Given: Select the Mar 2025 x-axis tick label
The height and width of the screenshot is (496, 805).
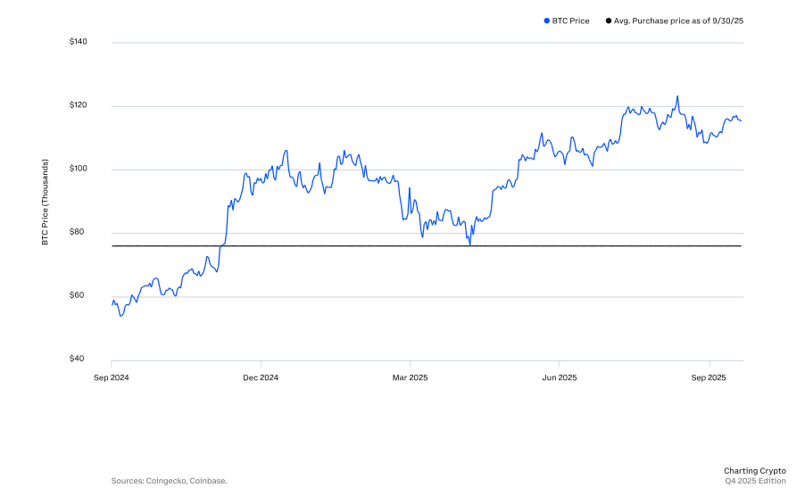Looking at the screenshot, I should [410, 377].
